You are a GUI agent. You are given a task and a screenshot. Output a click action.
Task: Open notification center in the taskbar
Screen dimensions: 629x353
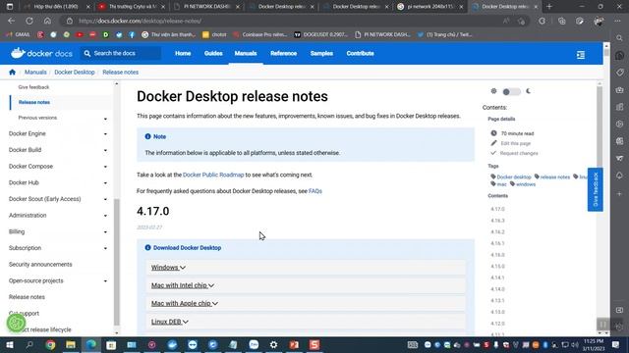[x=616, y=344]
